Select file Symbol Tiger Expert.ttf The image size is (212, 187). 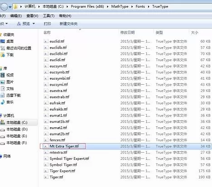pyautogui.click(x=69, y=158)
